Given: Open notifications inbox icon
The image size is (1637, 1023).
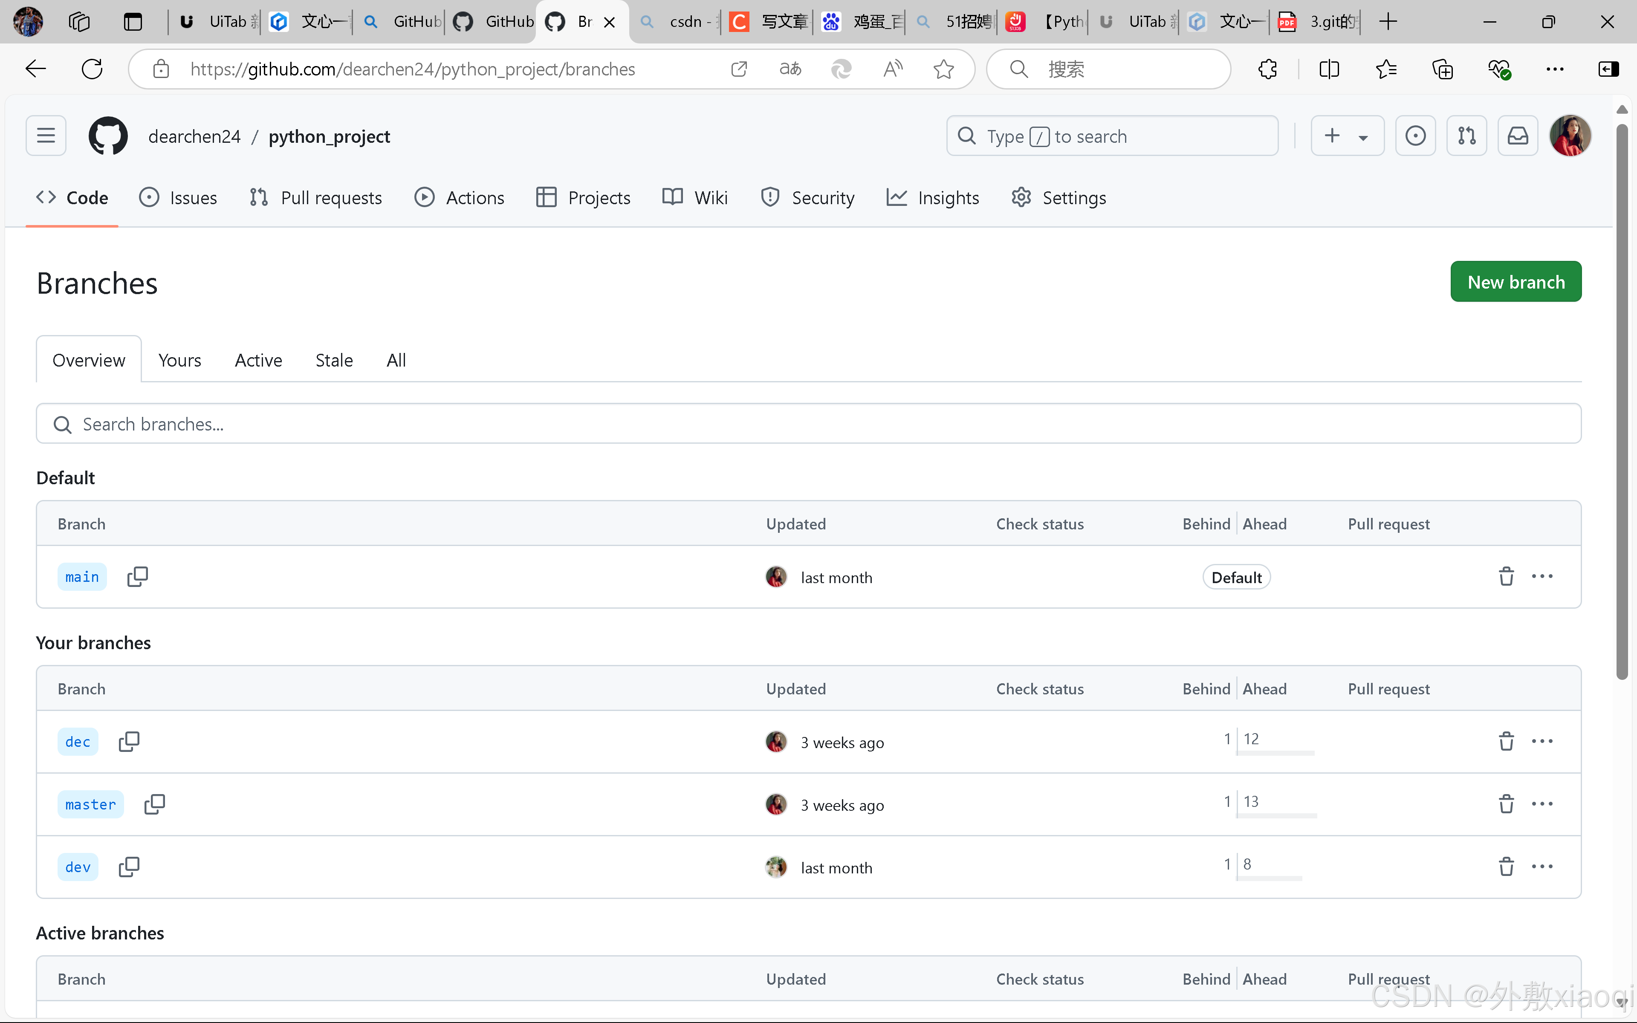Looking at the screenshot, I should (x=1518, y=135).
